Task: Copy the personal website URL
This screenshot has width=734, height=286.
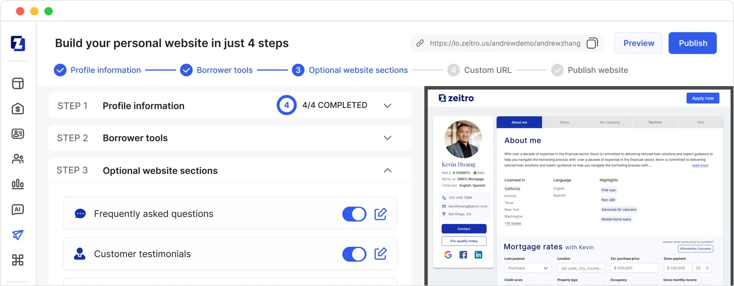Action: pyautogui.click(x=592, y=43)
